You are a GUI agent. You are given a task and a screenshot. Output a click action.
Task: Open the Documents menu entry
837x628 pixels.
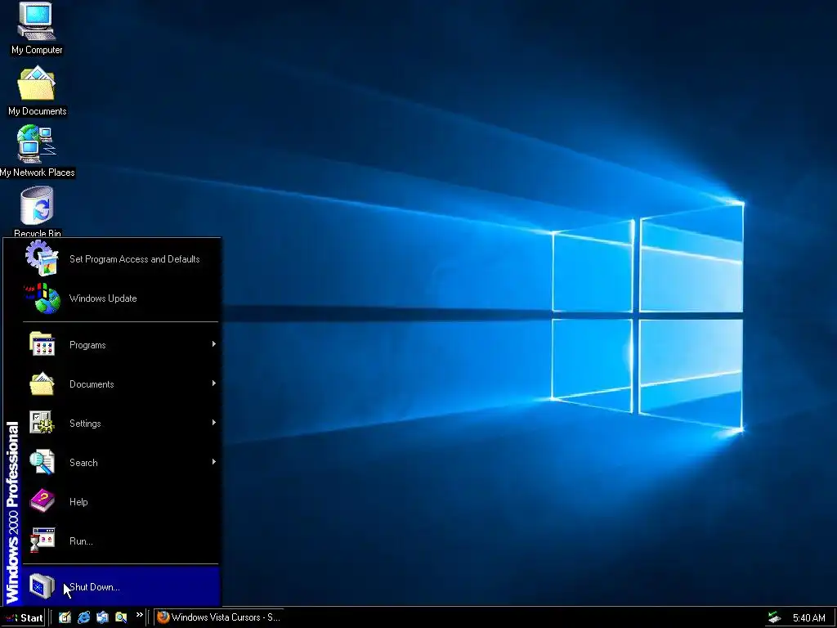pos(121,384)
